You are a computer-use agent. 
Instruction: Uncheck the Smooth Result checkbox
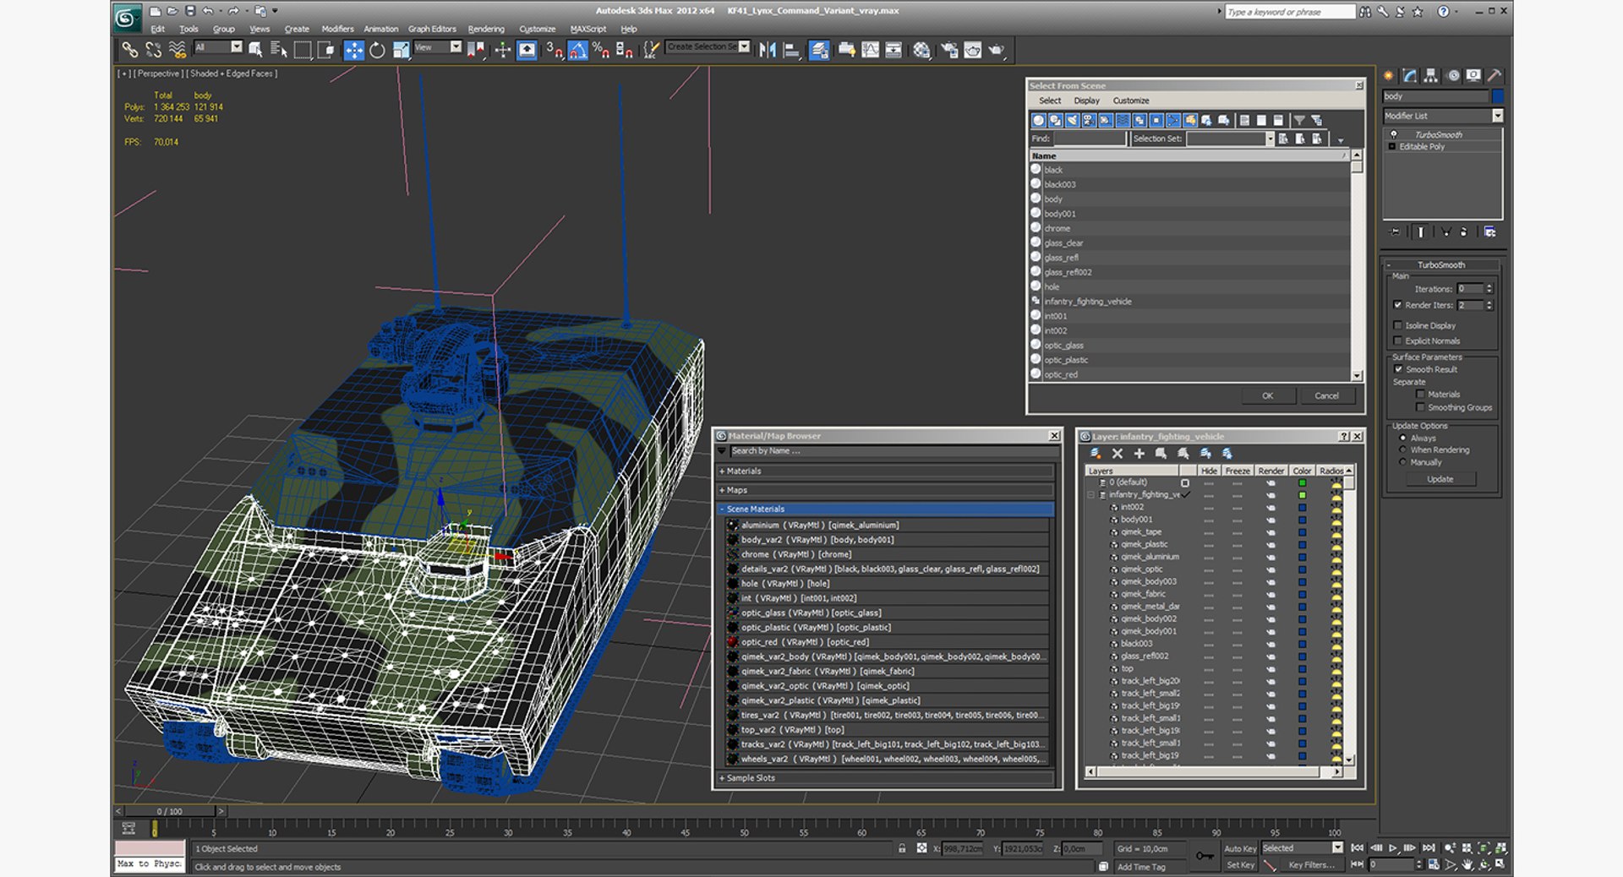click(1397, 369)
